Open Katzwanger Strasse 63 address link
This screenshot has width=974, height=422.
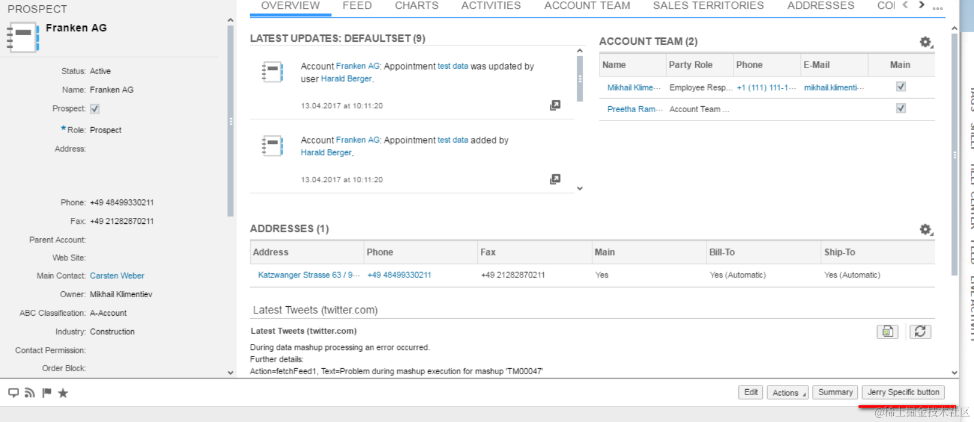tap(309, 275)
